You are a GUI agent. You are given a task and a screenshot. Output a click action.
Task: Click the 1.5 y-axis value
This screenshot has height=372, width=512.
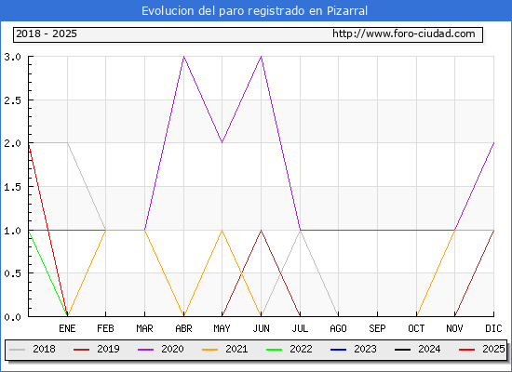12,187
